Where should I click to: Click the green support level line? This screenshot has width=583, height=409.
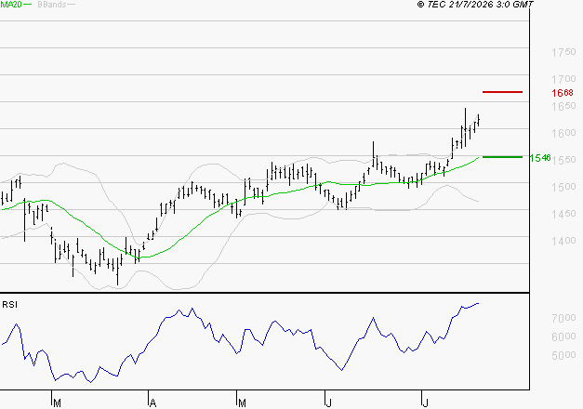(502, 157)
